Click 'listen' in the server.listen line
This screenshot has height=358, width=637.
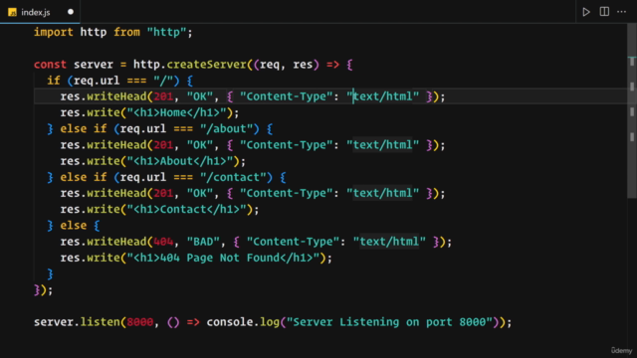100,322
